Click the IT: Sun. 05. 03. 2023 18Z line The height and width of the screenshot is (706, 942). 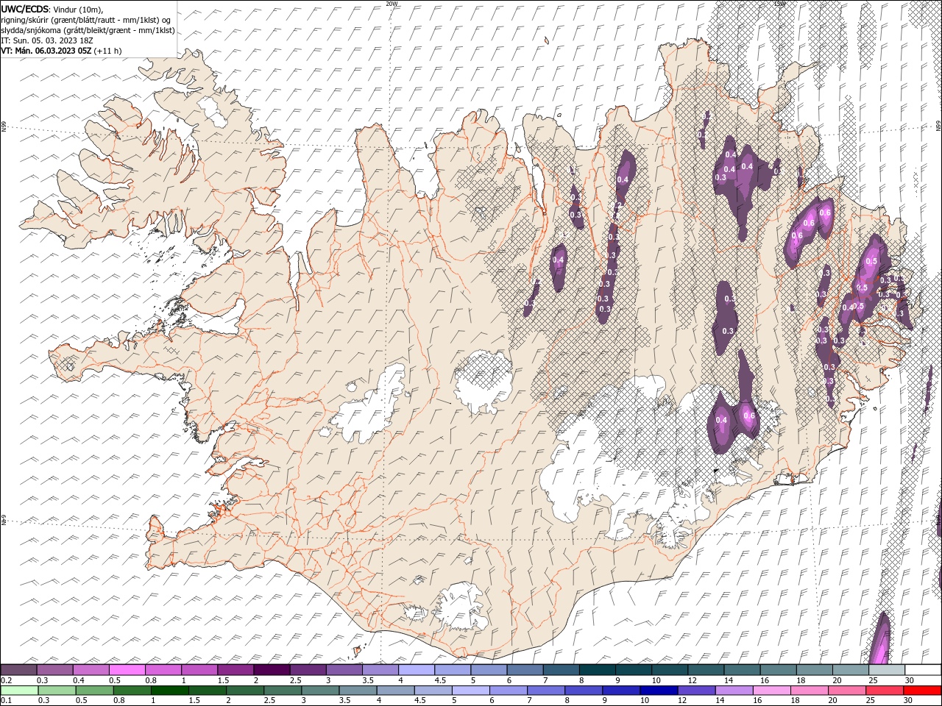coord(49,40)
